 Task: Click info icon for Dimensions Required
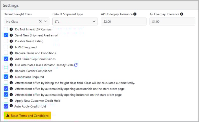coord(11,77)
